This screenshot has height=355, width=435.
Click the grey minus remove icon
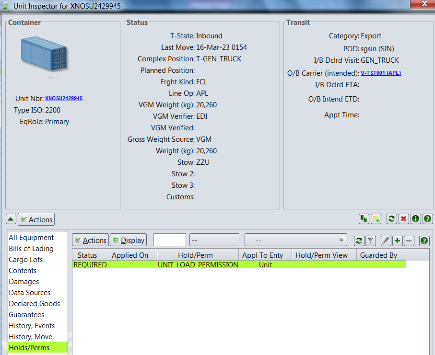pos(409,240)
